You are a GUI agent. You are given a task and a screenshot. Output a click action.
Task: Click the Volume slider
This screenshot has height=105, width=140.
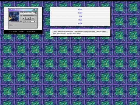point(25,25)
